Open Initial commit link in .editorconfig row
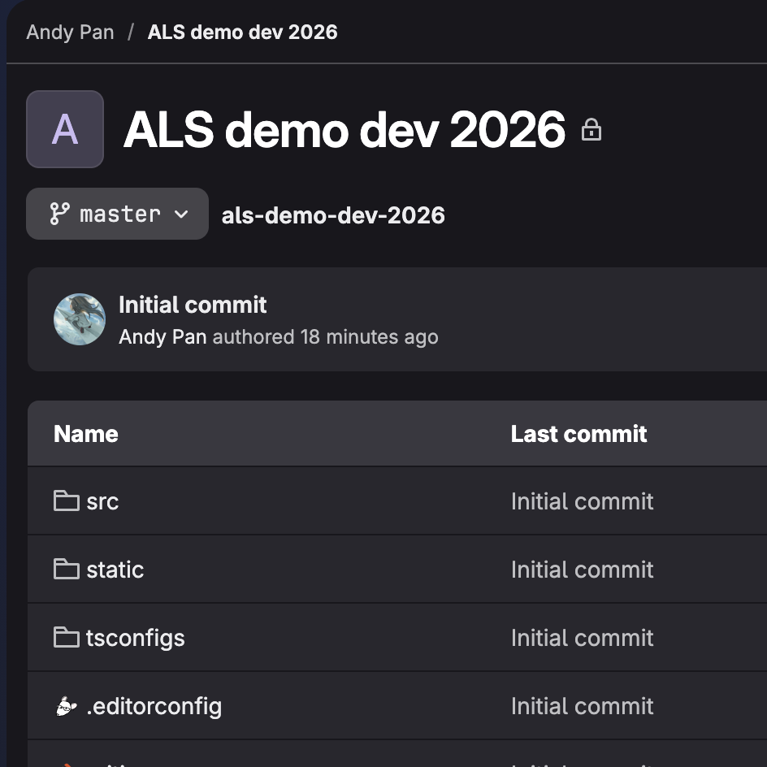 point(582,706)
